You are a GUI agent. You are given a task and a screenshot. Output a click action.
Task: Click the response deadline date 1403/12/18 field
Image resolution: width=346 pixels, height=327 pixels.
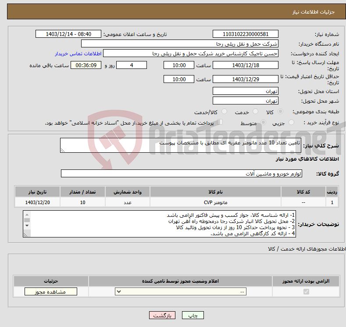click(x=246, y=65)
